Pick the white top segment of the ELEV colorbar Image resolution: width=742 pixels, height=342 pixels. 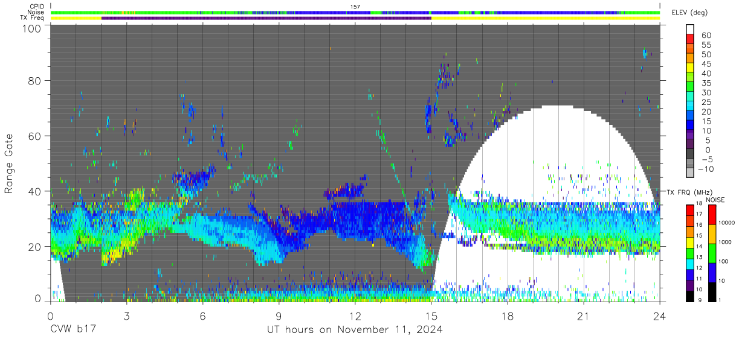(x=691, y=30)
